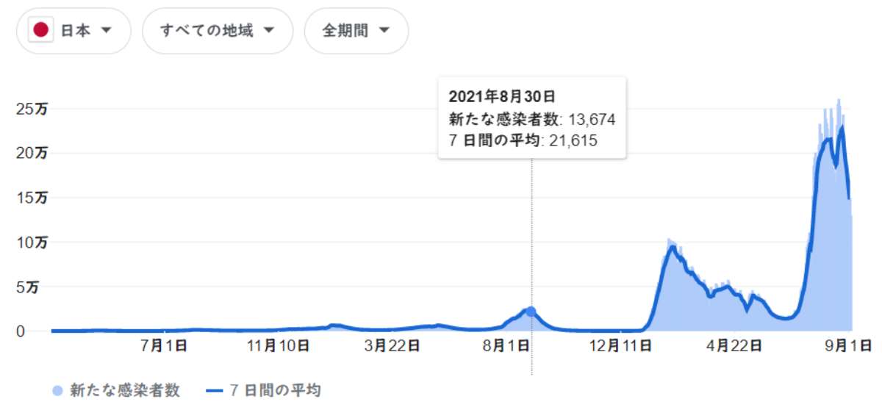The height and width of the screenshot is (413, 882).
Task: Click the 新たな感染者数 legend label
Action: [x=124, y=392]
